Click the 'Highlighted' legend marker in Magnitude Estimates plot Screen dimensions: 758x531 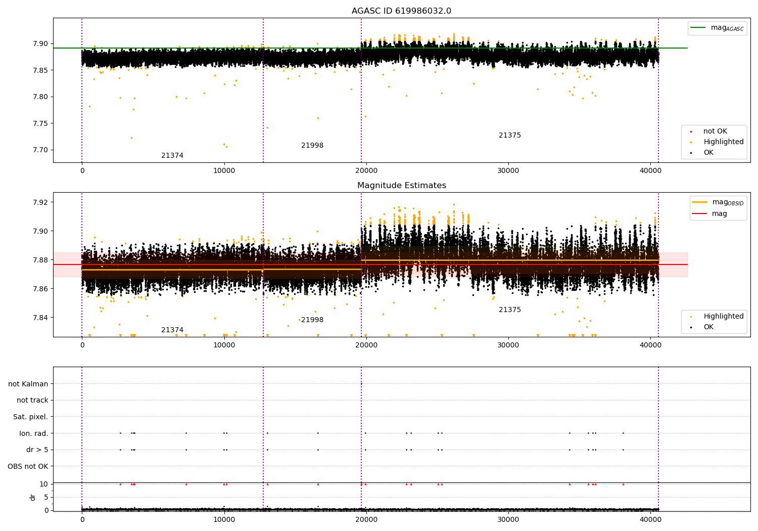[691, 317]
